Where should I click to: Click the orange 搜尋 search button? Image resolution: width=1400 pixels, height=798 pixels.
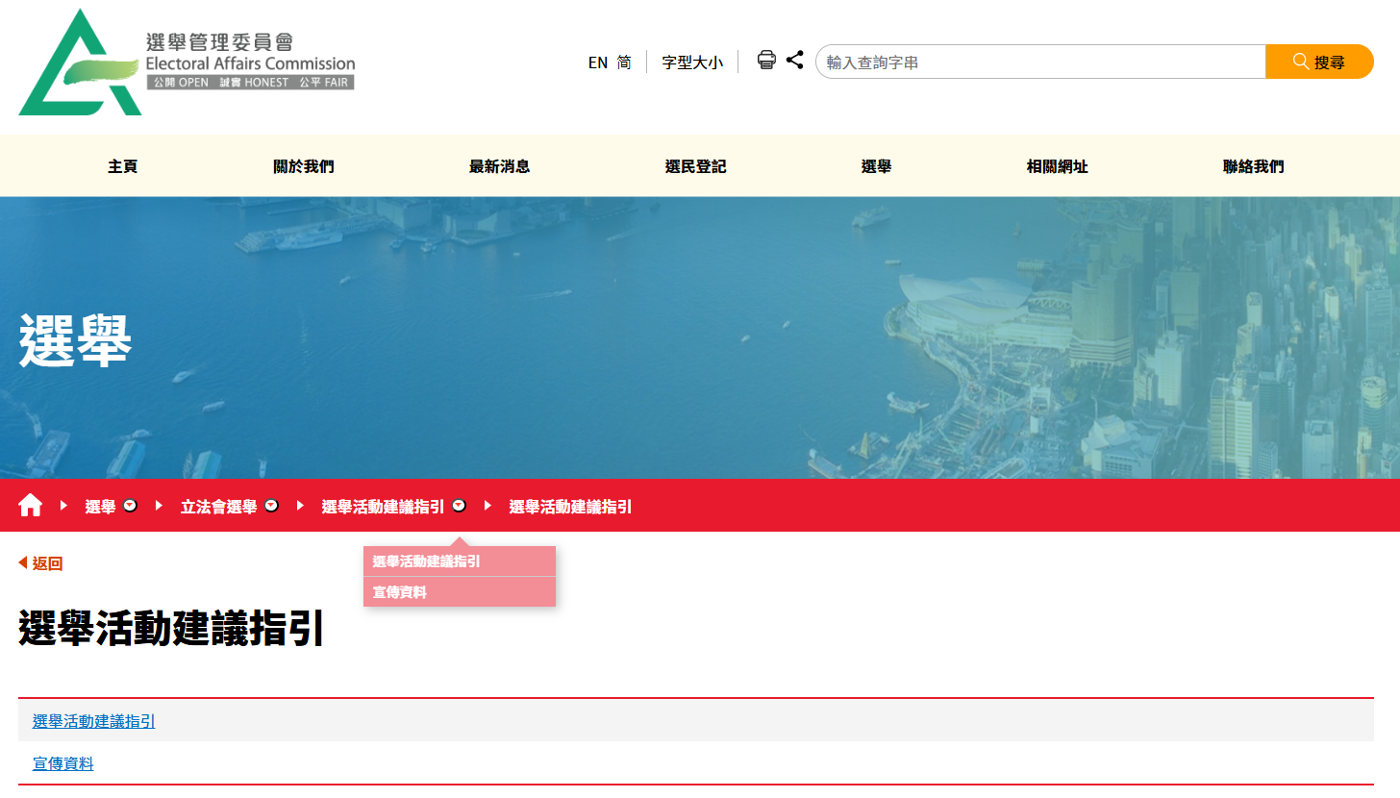click(x=1319, y=62)
